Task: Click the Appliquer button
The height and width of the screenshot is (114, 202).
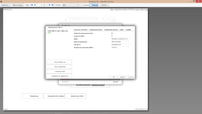Action: tap(130, 77)
